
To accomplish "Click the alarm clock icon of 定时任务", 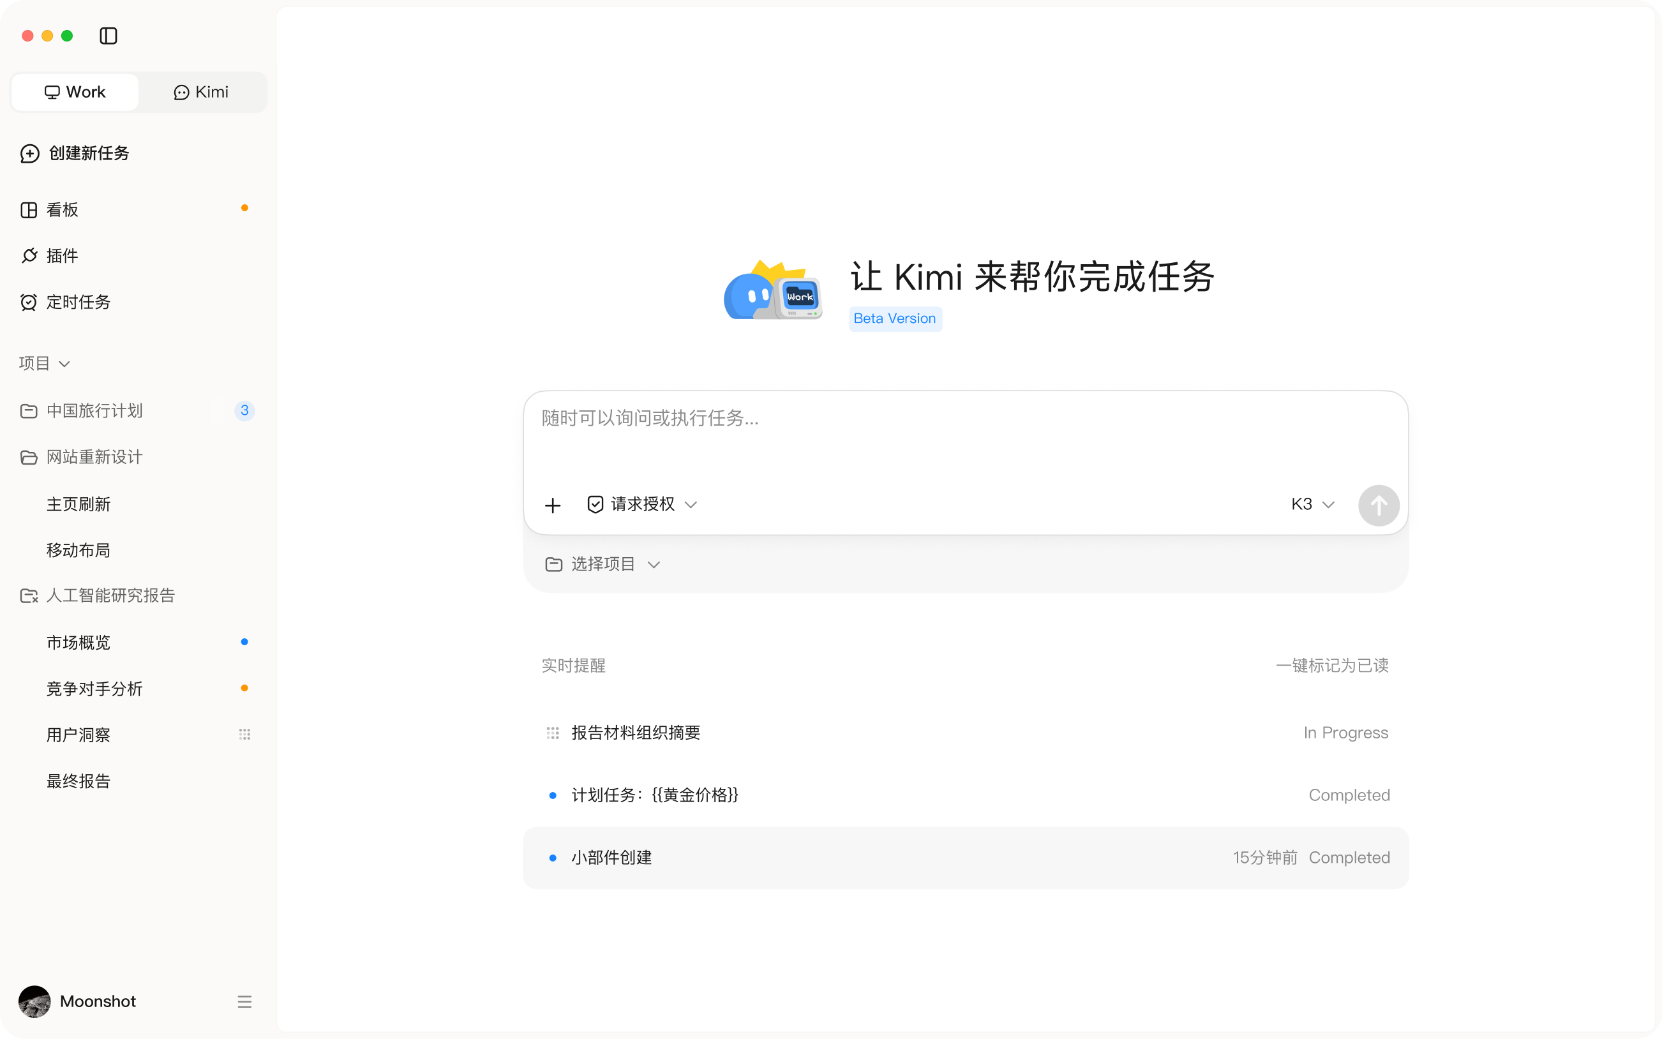I will 28,303.
